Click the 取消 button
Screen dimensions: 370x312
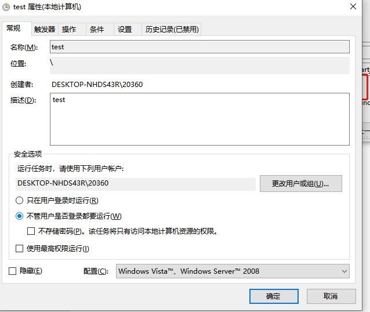pos(331,296)
